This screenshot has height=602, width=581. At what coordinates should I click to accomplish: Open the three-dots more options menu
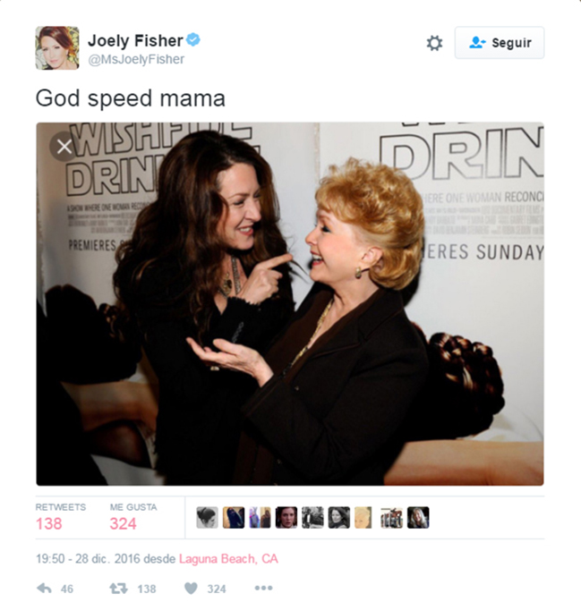coord(263,588)
